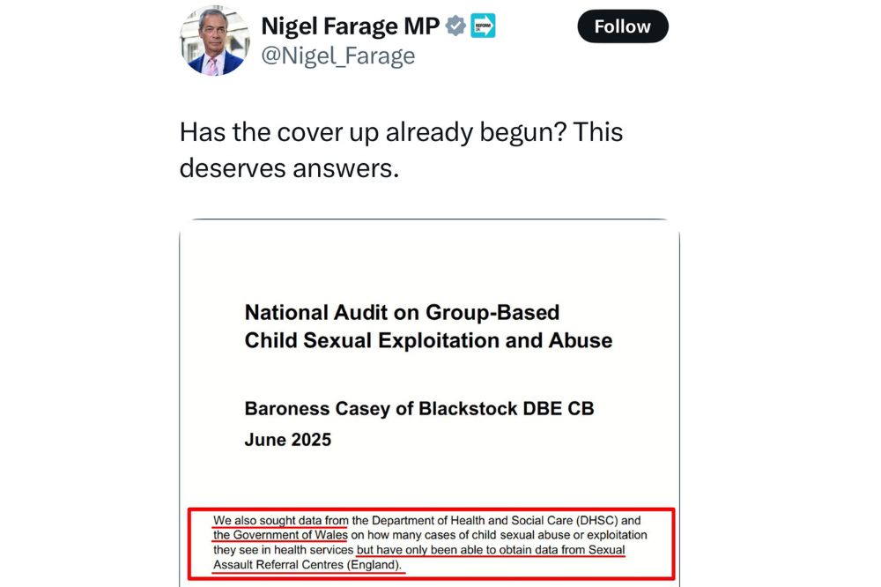Click the 'National Audit on Group-Based' title line

(x=402, y=312)
